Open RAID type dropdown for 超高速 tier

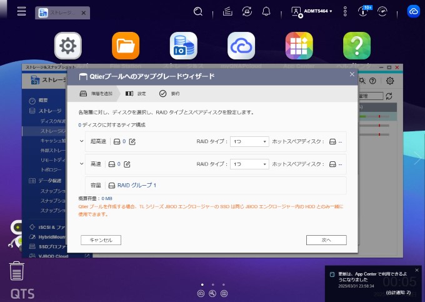(249, 141)
